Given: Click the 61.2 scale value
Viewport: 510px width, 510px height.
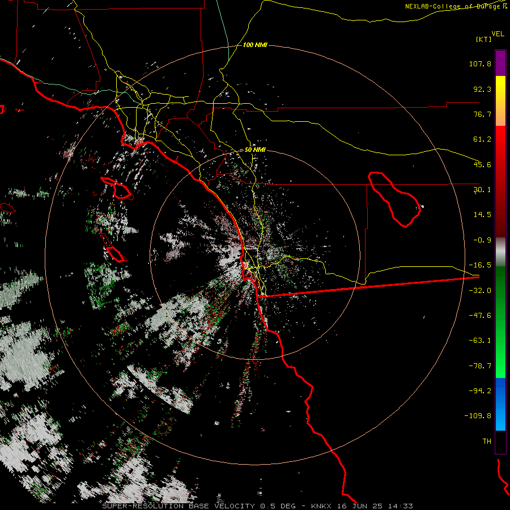Looking at the screenshot, I should (x=482, y=139).
